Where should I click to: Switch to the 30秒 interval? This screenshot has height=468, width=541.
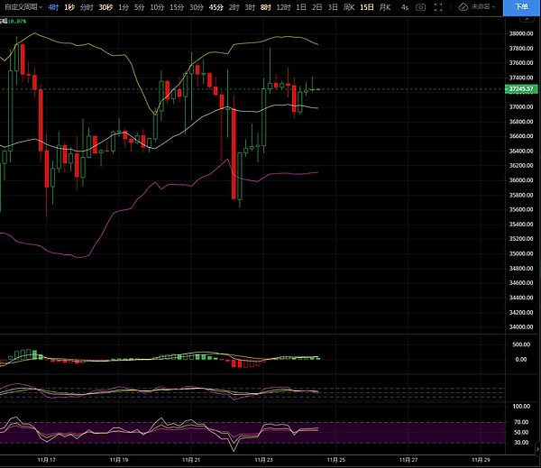click(x=105, y=7)
